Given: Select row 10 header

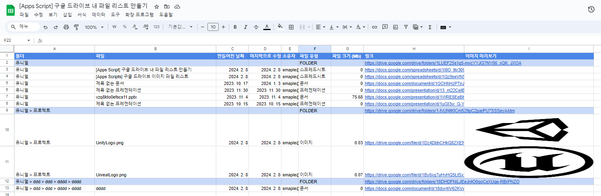Looking at the screenshot, I should [7, 130].
